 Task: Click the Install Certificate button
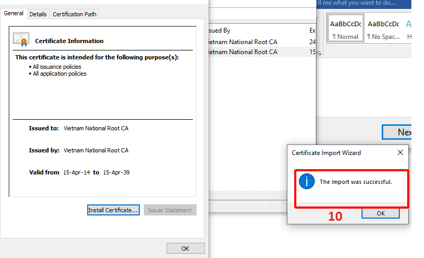coord(113,210)
